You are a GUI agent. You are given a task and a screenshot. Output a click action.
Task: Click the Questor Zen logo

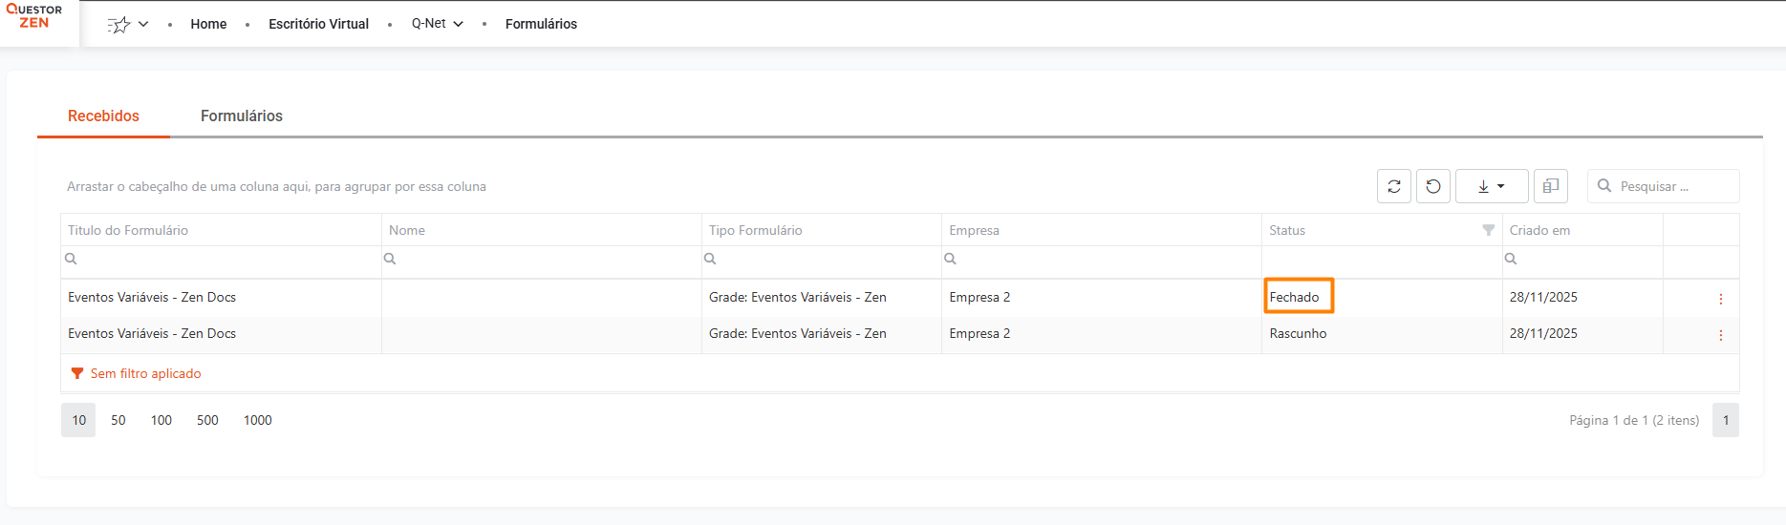click(x=34, y=16)
